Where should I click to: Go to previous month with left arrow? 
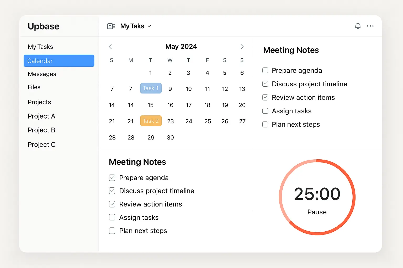coord(110,47)
